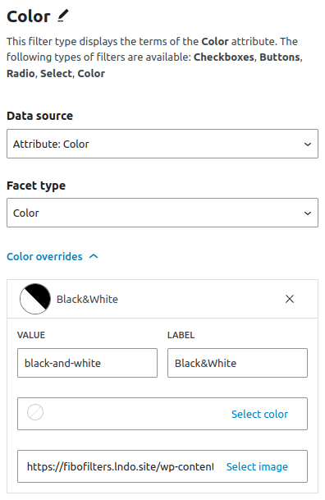Click the Facet type heading
Screen dimensions: 325x500
tap(36, 186)
